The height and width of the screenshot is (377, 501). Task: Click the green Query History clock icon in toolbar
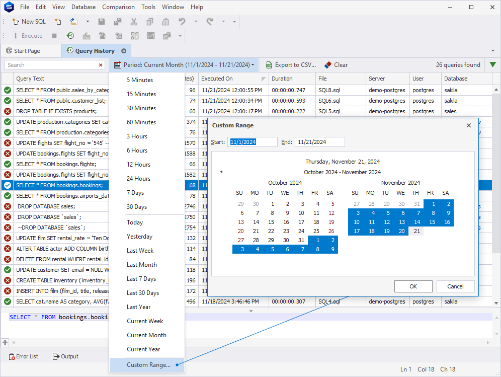click(x=70, y=36)
